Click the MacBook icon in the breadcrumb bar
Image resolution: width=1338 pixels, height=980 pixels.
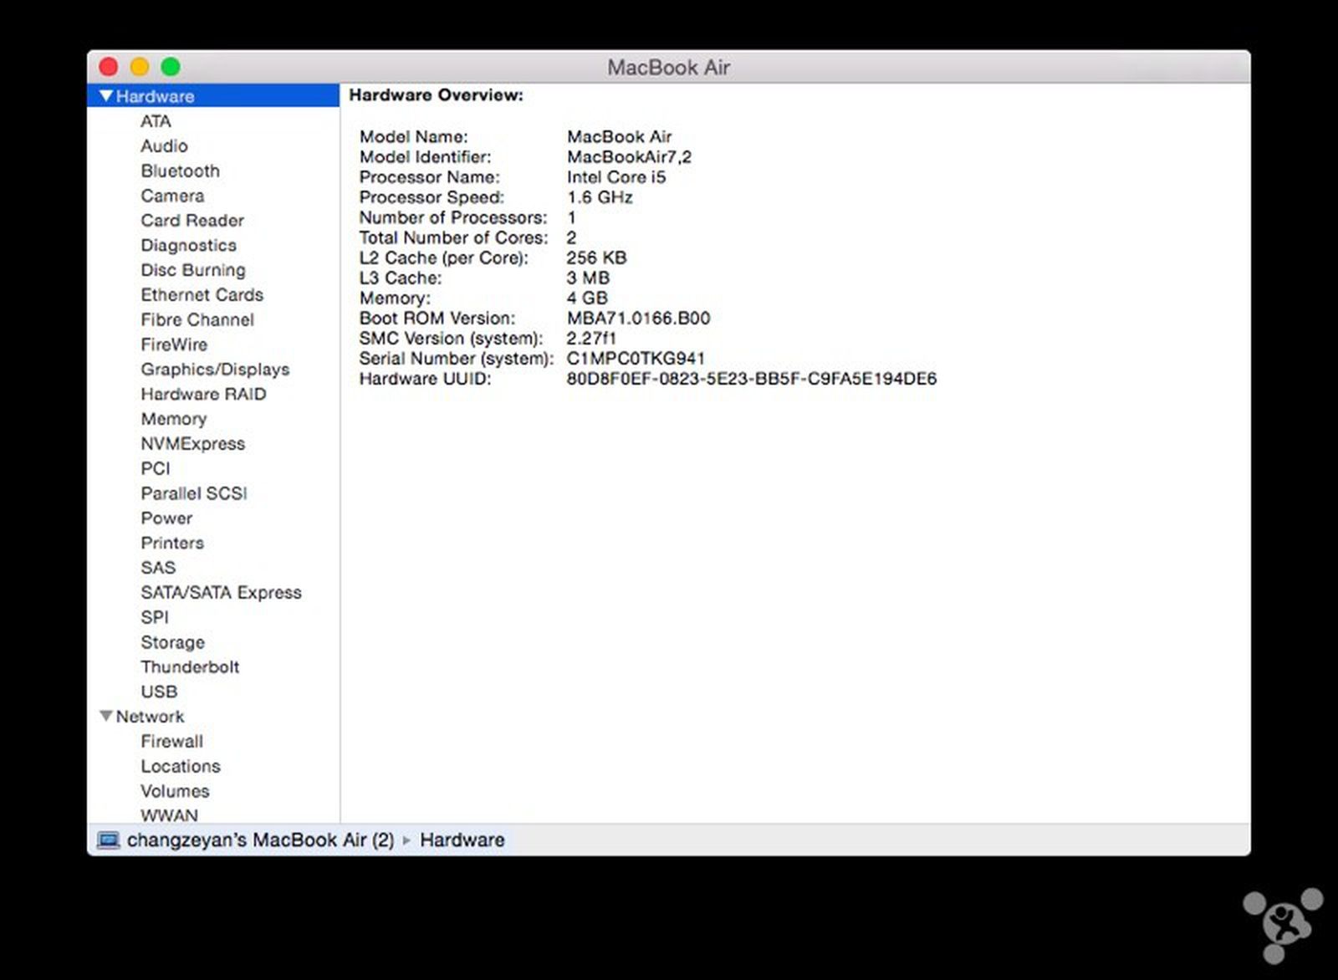[x=108, y=840]
